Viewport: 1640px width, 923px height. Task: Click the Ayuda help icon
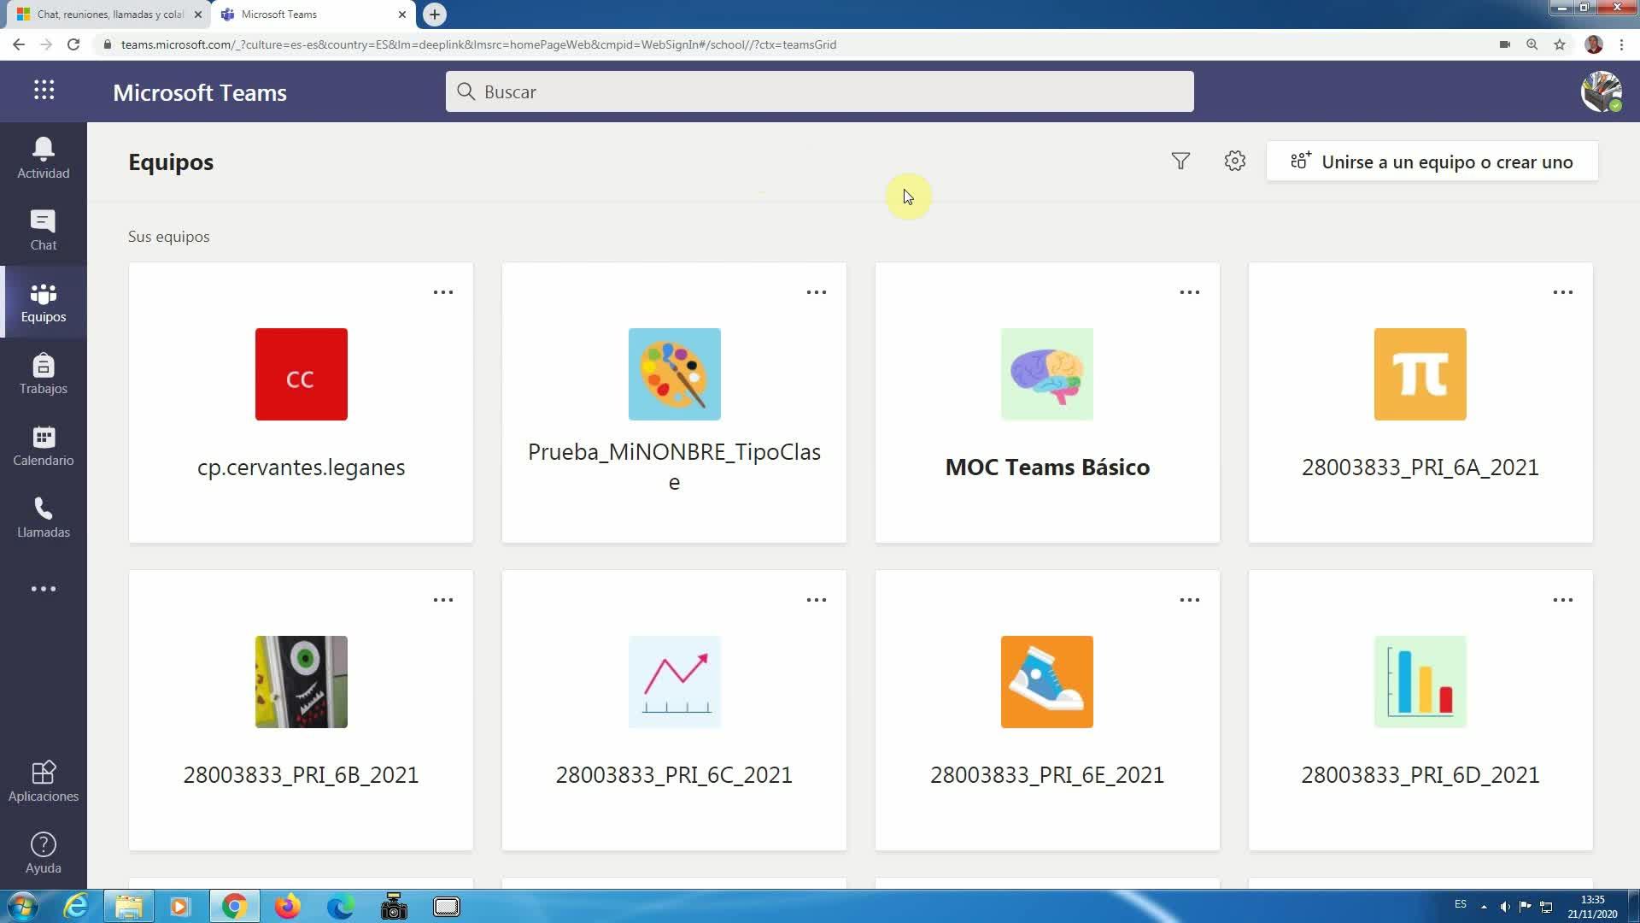[x=44, y=853]
